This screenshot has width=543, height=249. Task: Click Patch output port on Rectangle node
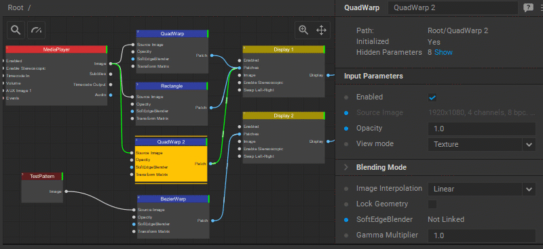tap(211, 108)
